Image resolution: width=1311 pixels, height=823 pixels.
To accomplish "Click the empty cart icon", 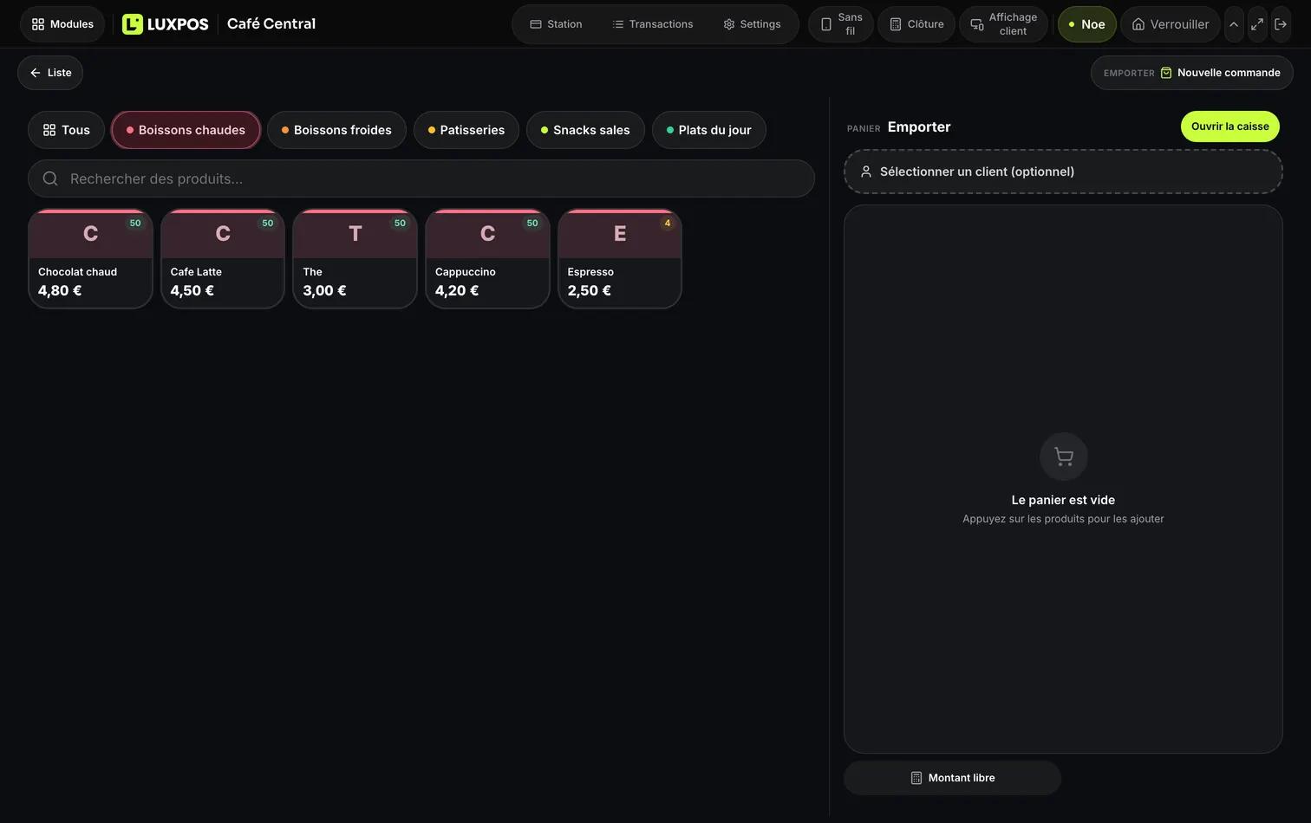I will coord(1063,457).
